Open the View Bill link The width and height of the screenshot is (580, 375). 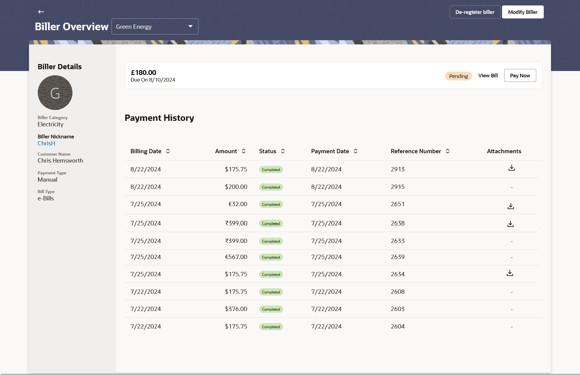coord(488,76)
